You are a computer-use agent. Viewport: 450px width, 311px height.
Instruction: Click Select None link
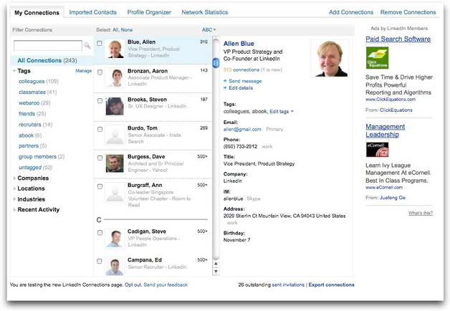tap(127, 30)
